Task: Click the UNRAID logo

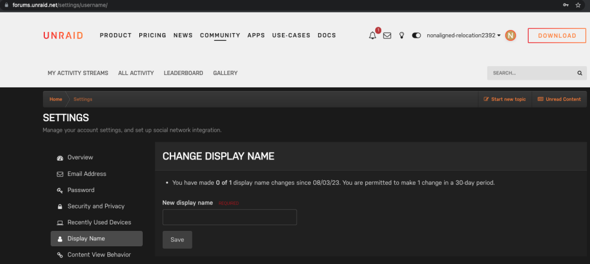Action: pos(63,35)
